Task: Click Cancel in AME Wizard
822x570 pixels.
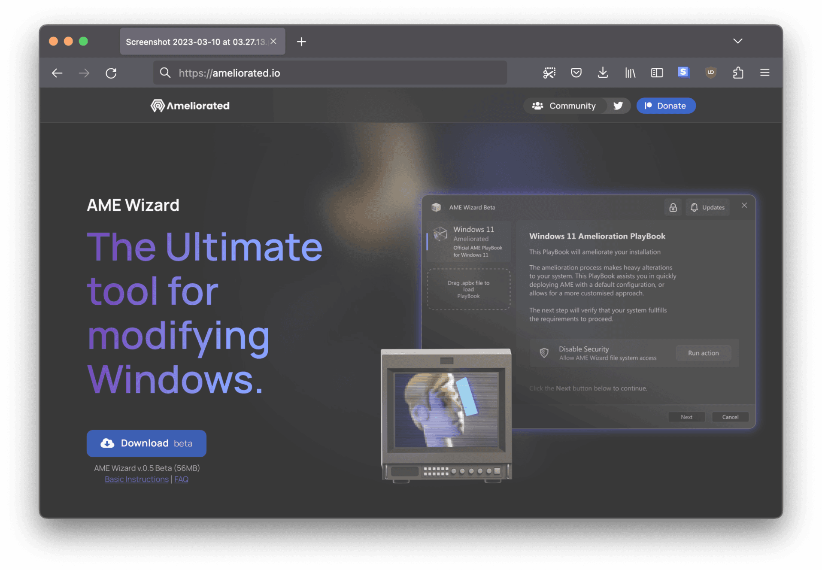Action: 730,417
